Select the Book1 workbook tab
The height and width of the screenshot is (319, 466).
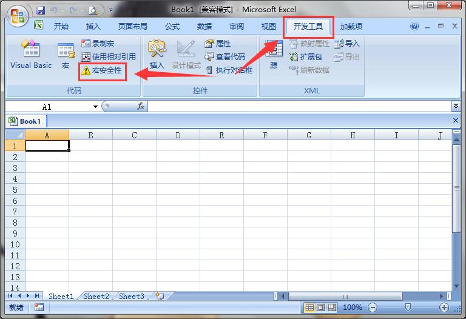(x=25, y=121)
